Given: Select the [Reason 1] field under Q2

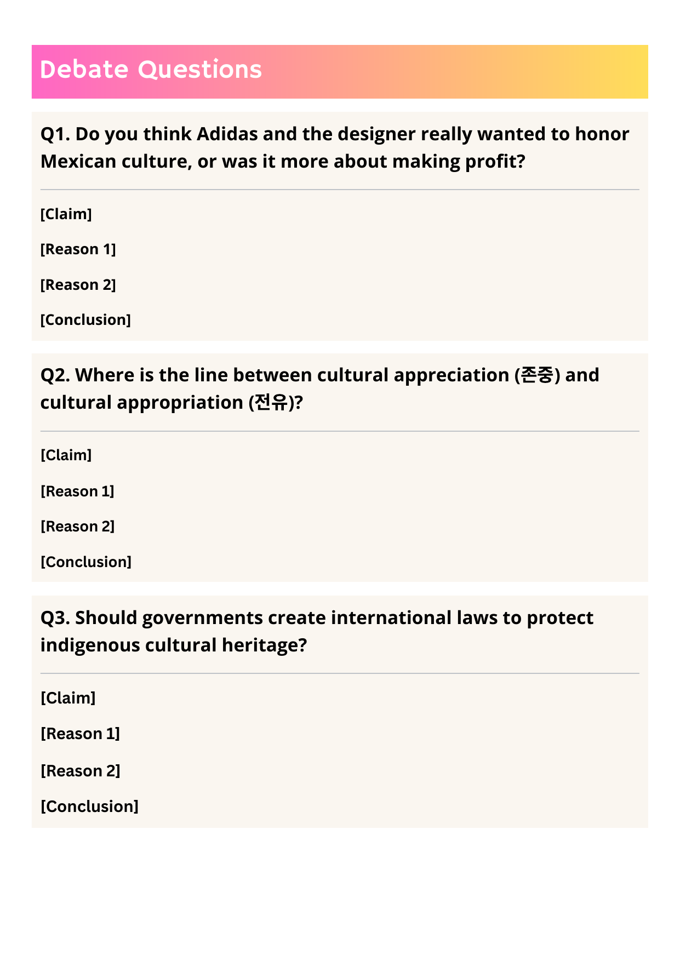Looking at the screenshot, I should click(78, 491).
